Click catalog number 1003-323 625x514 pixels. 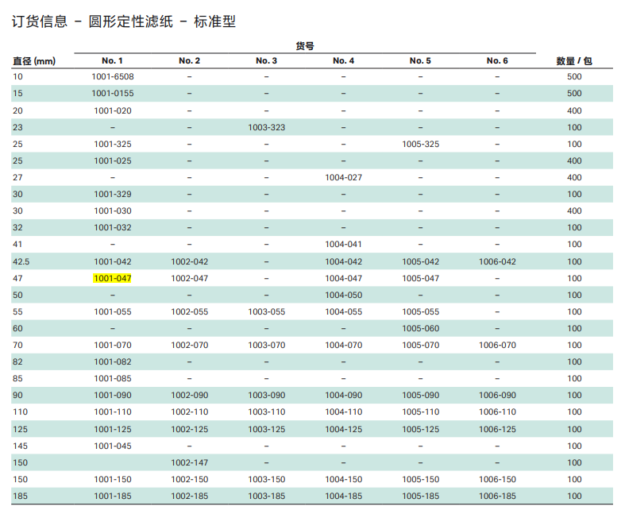(266, 127)
